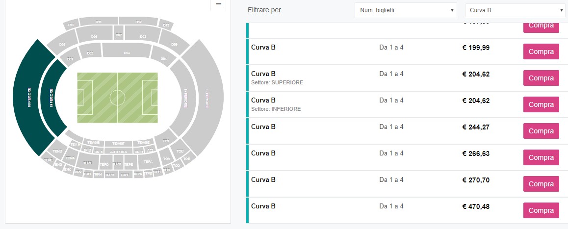Select section TO1 on the stadium map
This screenshot has width=568, height=229.
[166, 141]
